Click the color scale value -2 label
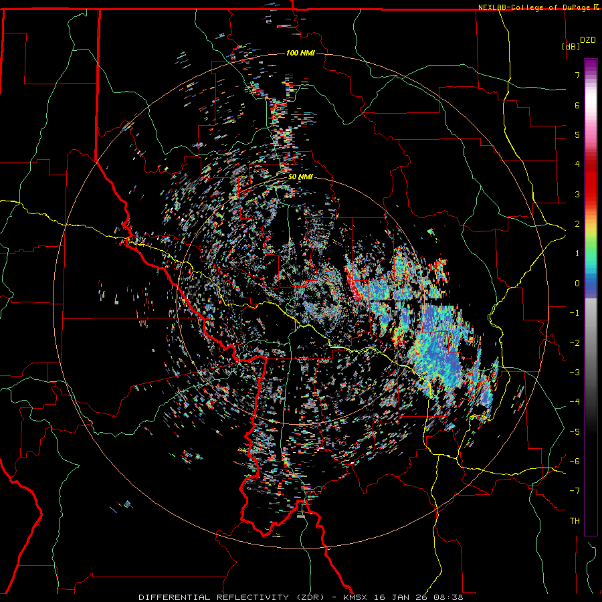This screenshot has height=602, width=602. pos(575,343)
